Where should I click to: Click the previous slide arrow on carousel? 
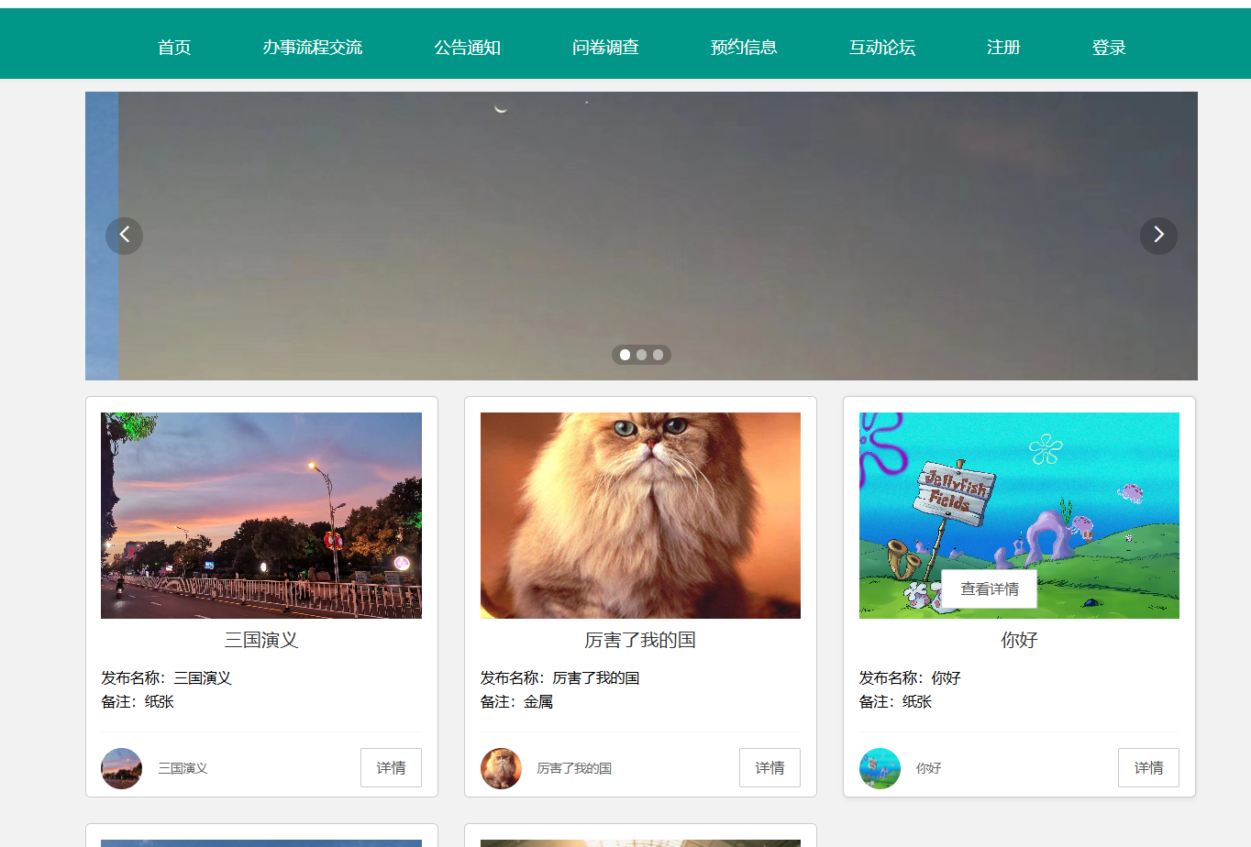[x=124, y=236]
